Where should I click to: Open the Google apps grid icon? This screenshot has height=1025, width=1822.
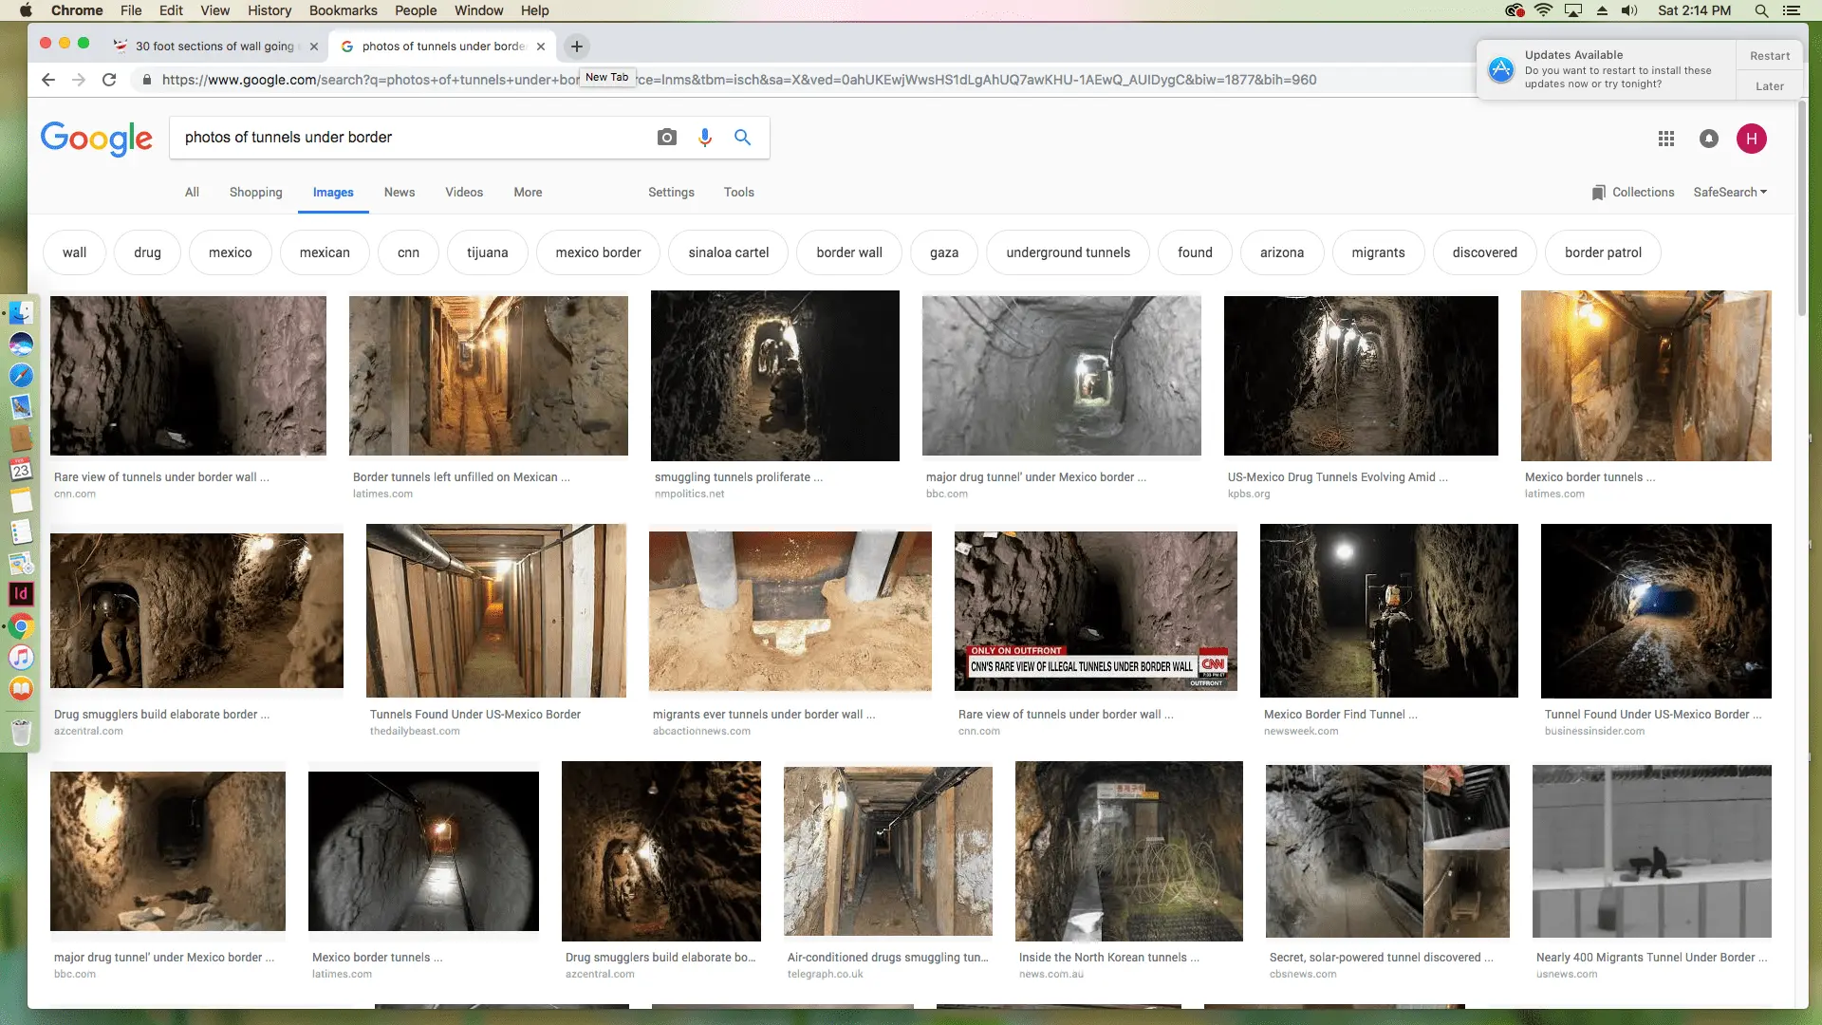[1664, 139]
